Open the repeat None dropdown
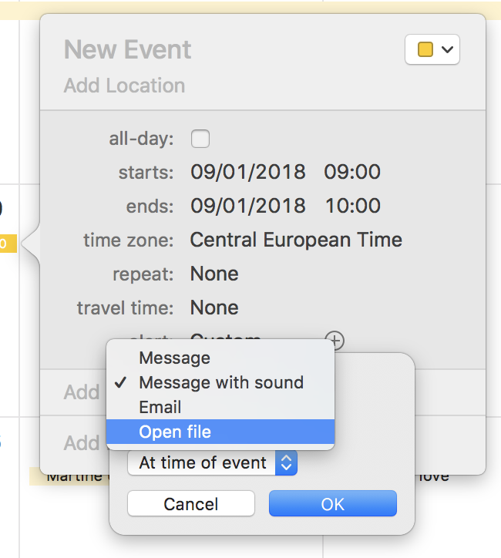 pyautogui.click(x=214, y=274)
